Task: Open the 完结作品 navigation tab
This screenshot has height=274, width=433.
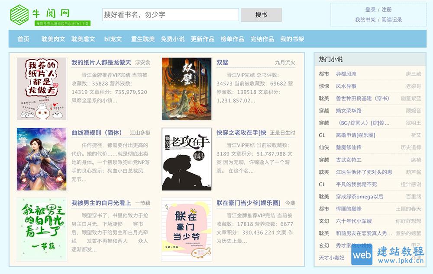Action: click(264, 39)
